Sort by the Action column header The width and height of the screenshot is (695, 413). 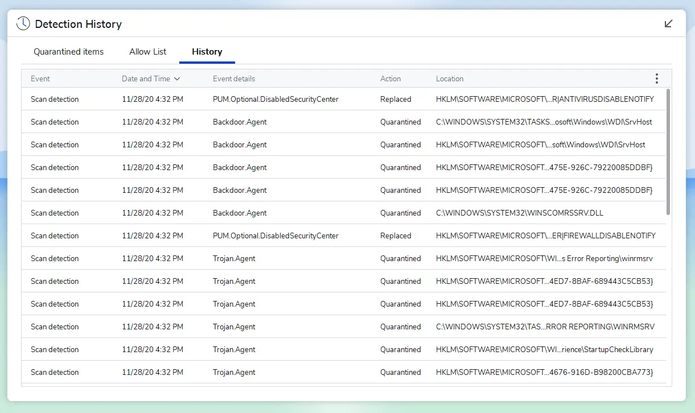tap(390, 79)
